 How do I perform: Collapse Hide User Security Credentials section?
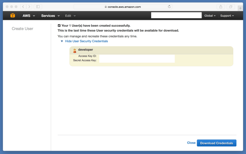[x=86, y=41]
